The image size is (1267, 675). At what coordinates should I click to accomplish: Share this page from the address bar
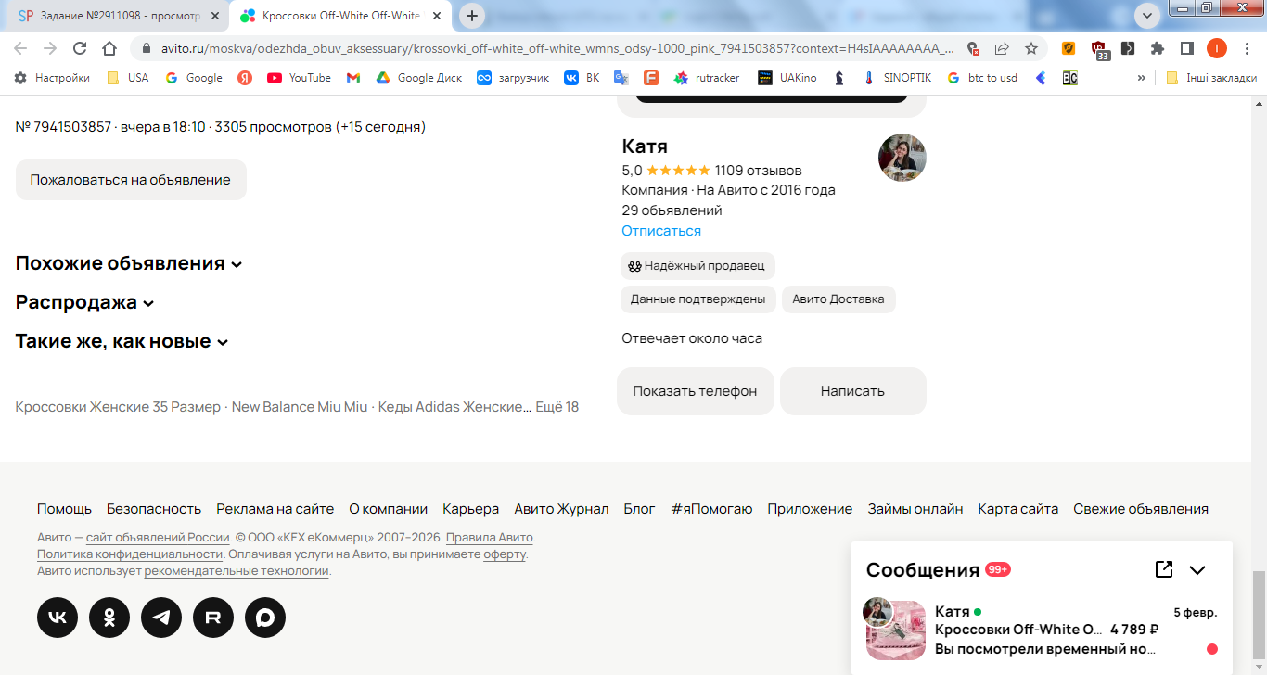click(1002, 48)
